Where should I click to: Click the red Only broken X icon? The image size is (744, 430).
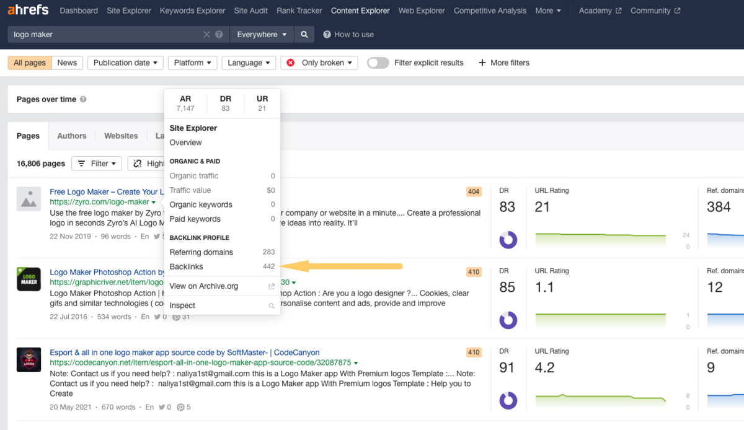[x=291, y=63]
